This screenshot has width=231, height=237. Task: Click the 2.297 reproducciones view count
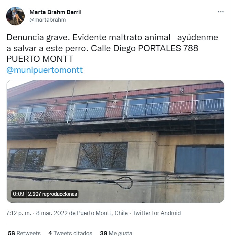tap(52, 194)
